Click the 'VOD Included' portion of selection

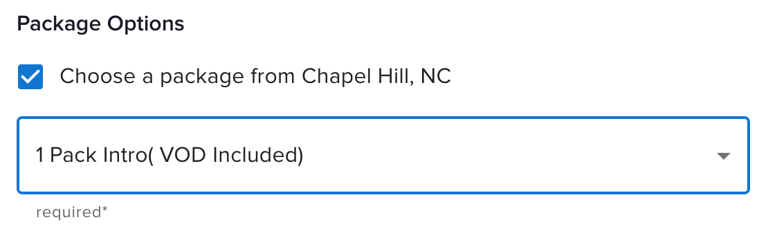click(228, 156)
